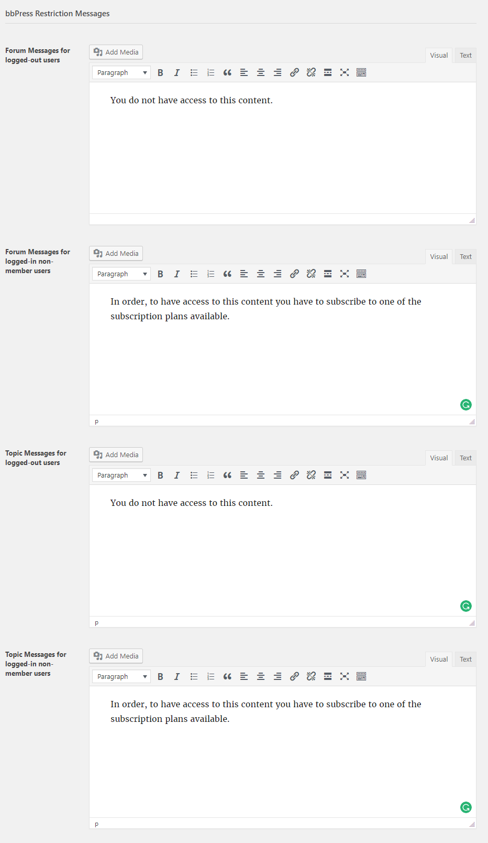The width and height of the screenshot is (488, 843).
Task: Open Paragraph format dropdown for Topic non-member users
Action: (x=121, y=677)
